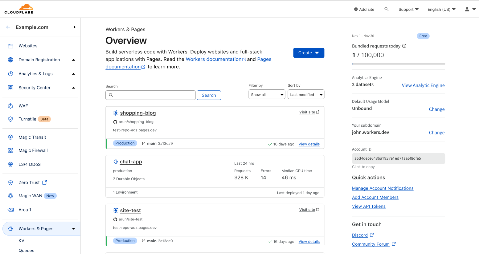This screenshot has height=254, width=479.
Task: Click the back arrow beside Example.com
Action: point(8,27)
